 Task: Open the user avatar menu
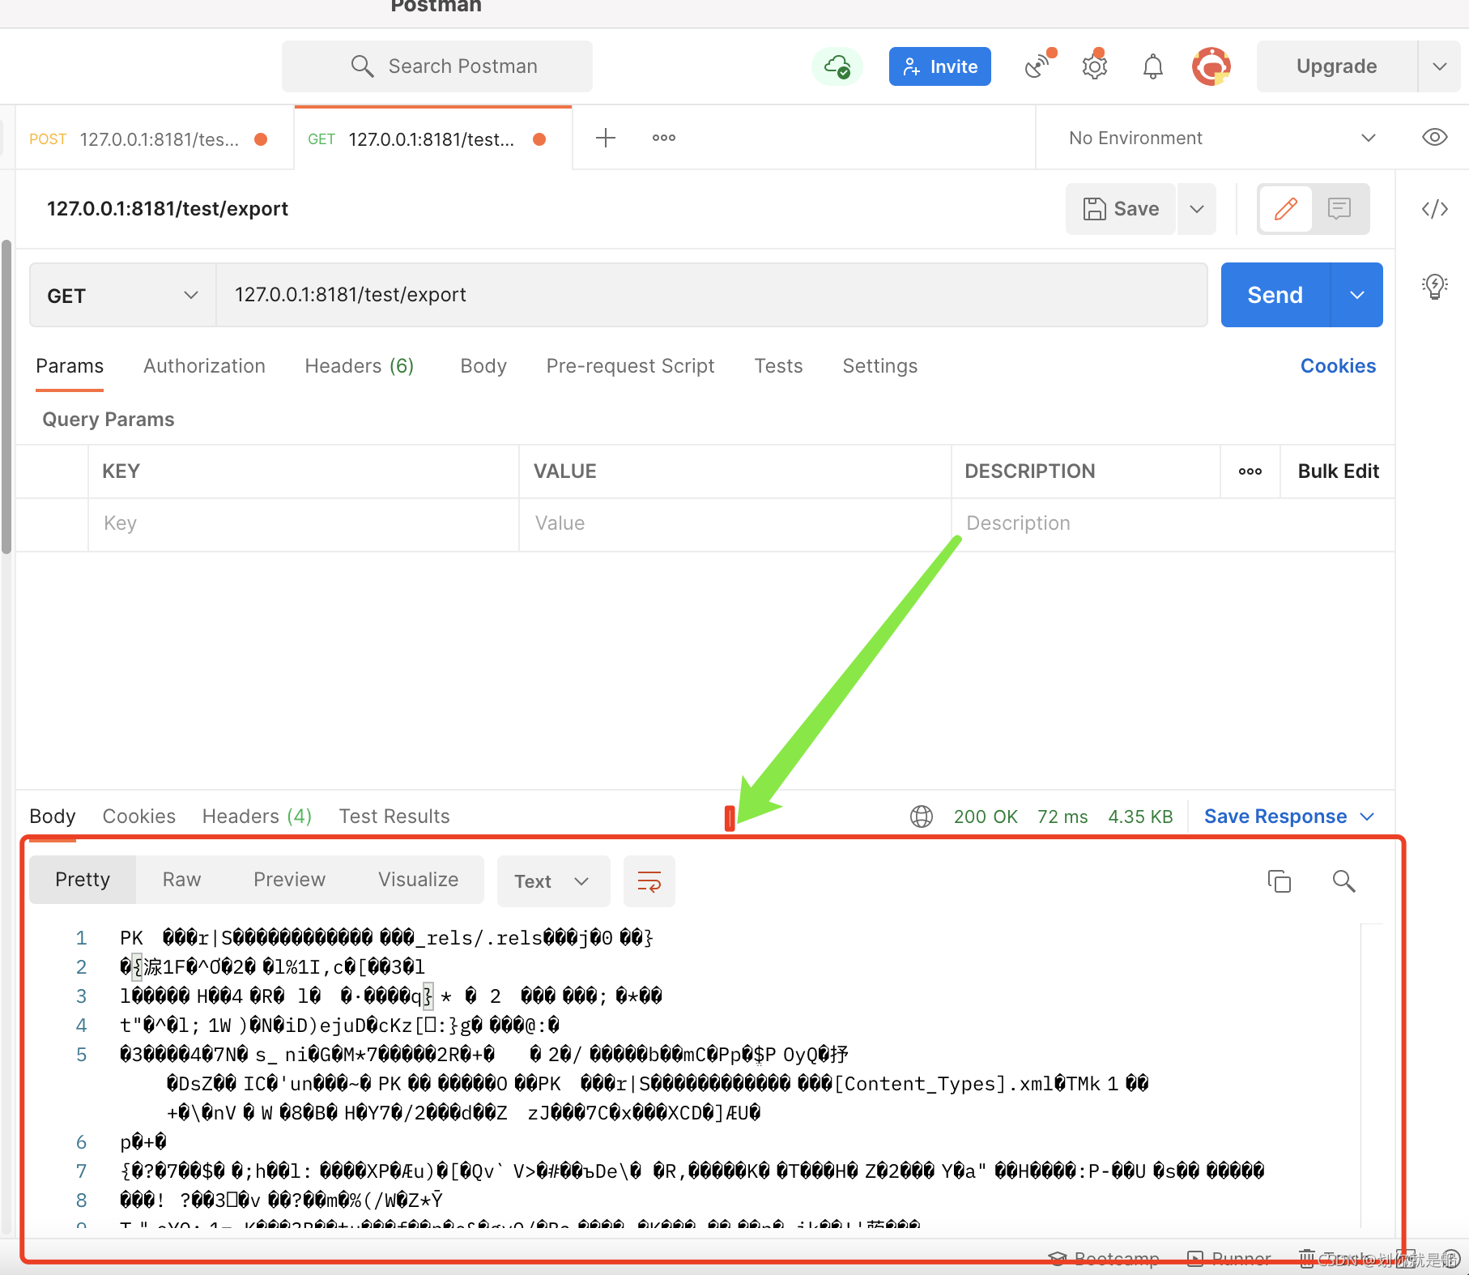coord(1211,66)
